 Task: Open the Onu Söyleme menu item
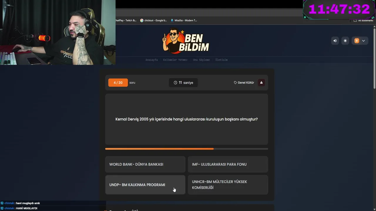[x=201, y=60]
